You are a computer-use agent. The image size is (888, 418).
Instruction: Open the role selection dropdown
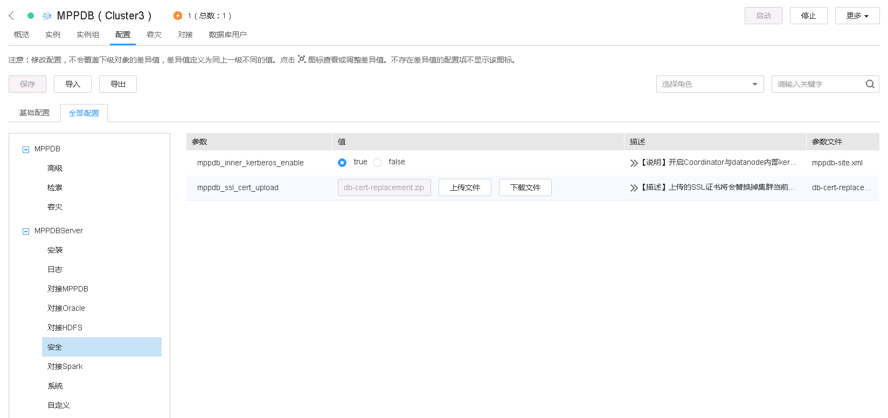tap(710, 84)
